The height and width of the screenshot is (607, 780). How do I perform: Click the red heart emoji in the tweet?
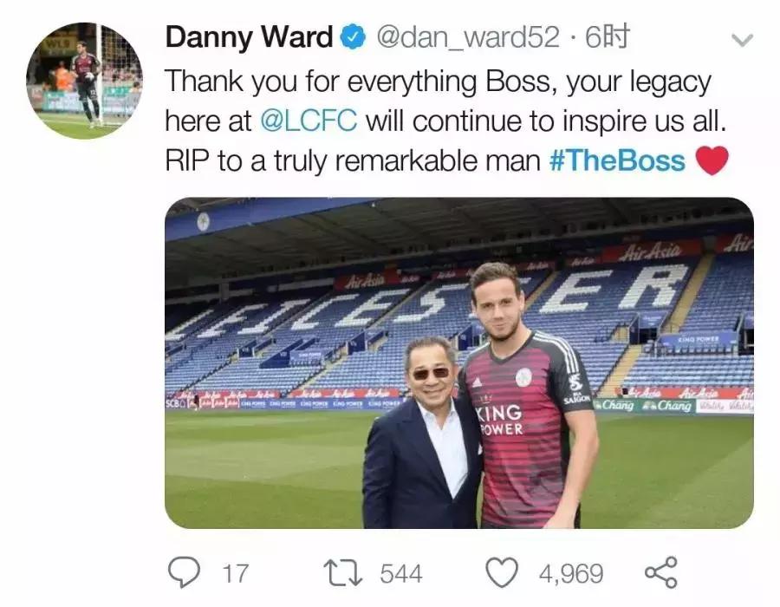(712, 160)
